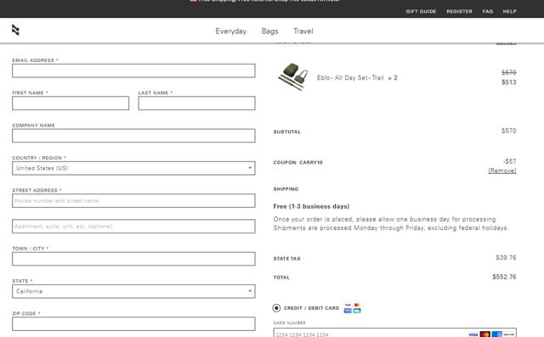Click the Mastercard logo in card field
Screen dimensions: 544x337
tap(485, 334)
